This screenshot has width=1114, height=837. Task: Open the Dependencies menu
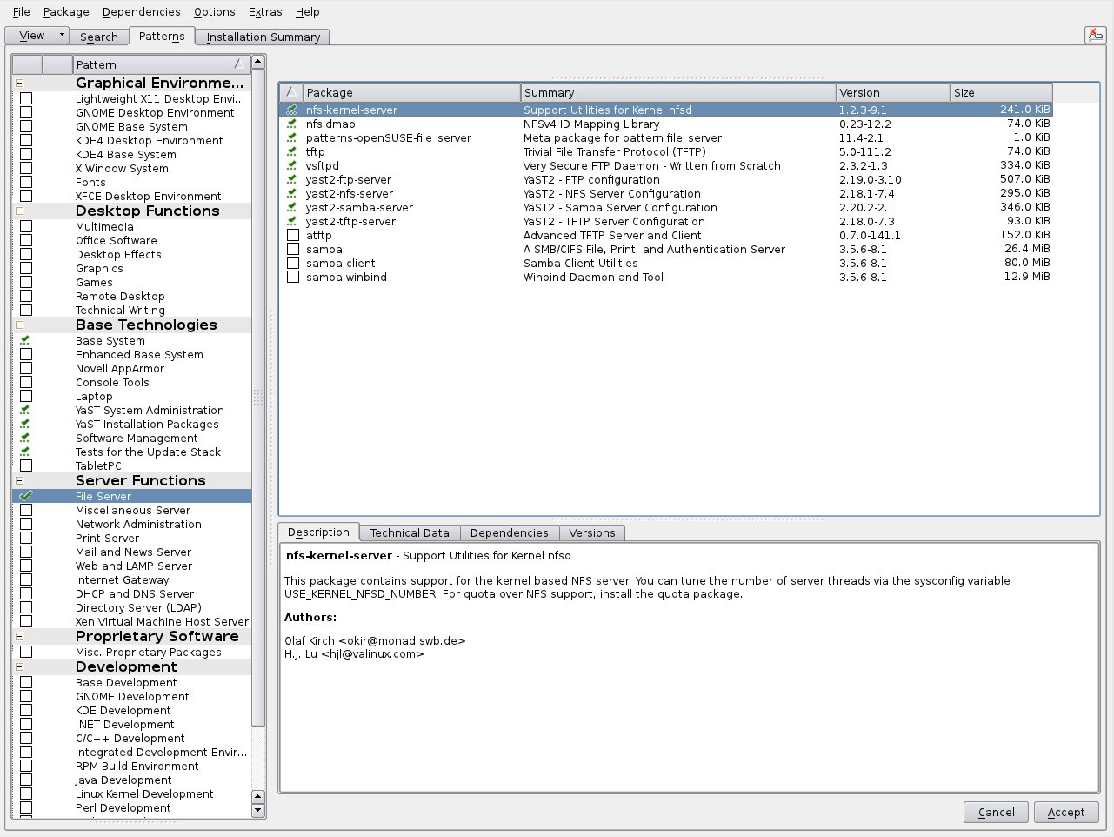pos(141,12)
